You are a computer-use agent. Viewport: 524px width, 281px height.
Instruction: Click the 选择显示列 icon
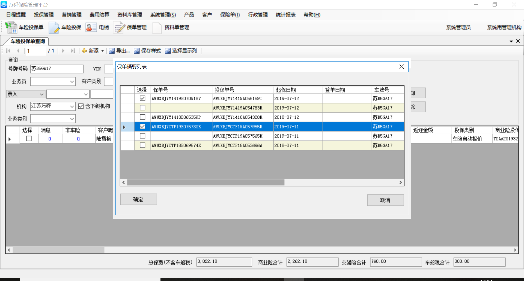(168, 51)
